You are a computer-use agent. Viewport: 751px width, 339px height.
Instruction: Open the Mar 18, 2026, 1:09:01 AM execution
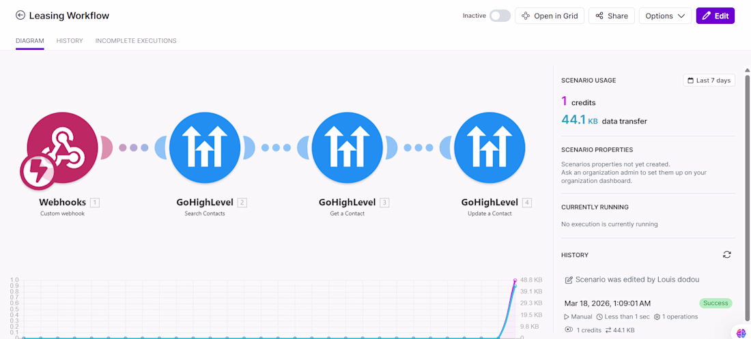coord(608,303)
